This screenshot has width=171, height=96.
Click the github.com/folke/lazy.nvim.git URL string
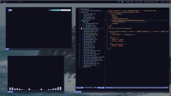(x=128, y=20)
